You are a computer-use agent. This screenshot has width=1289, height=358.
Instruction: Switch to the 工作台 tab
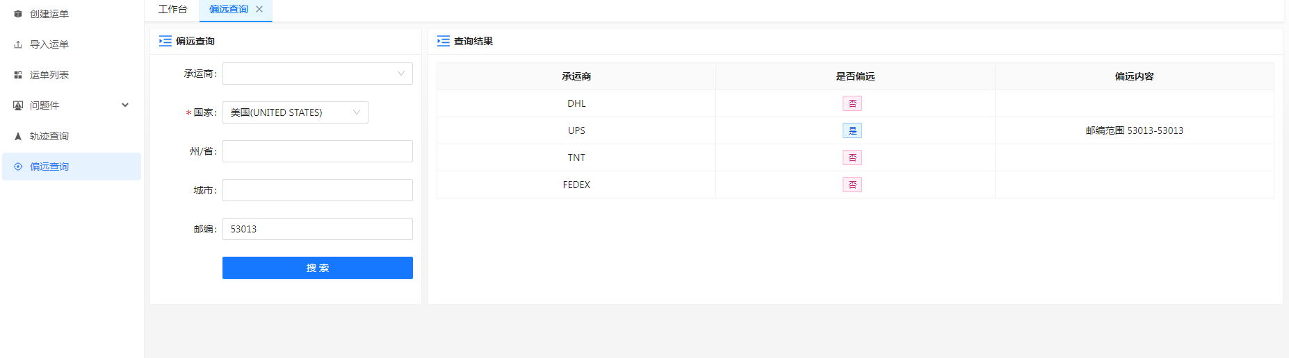click(172, 9)
